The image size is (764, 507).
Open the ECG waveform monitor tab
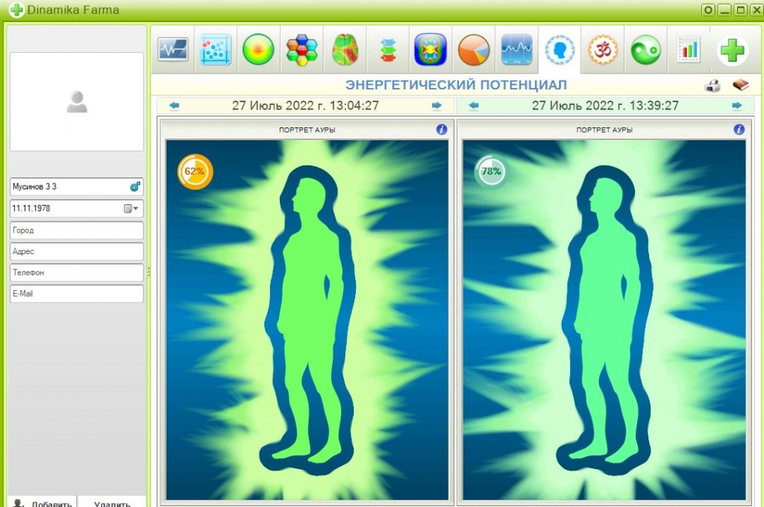tap(173, 50)
